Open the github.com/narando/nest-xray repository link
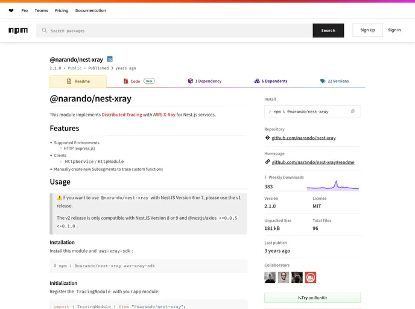This screenshot has width=415, height=309. (303, 138)
